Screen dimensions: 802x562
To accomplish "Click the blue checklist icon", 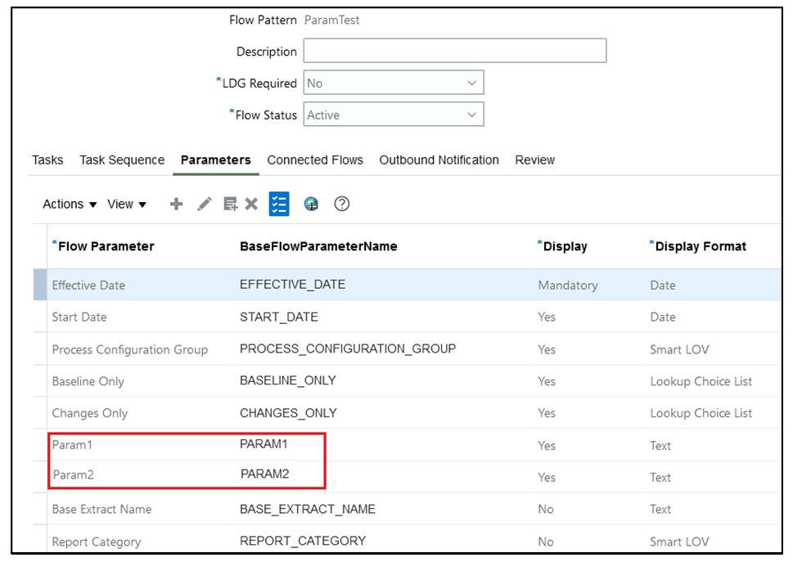I will [279, 205].
